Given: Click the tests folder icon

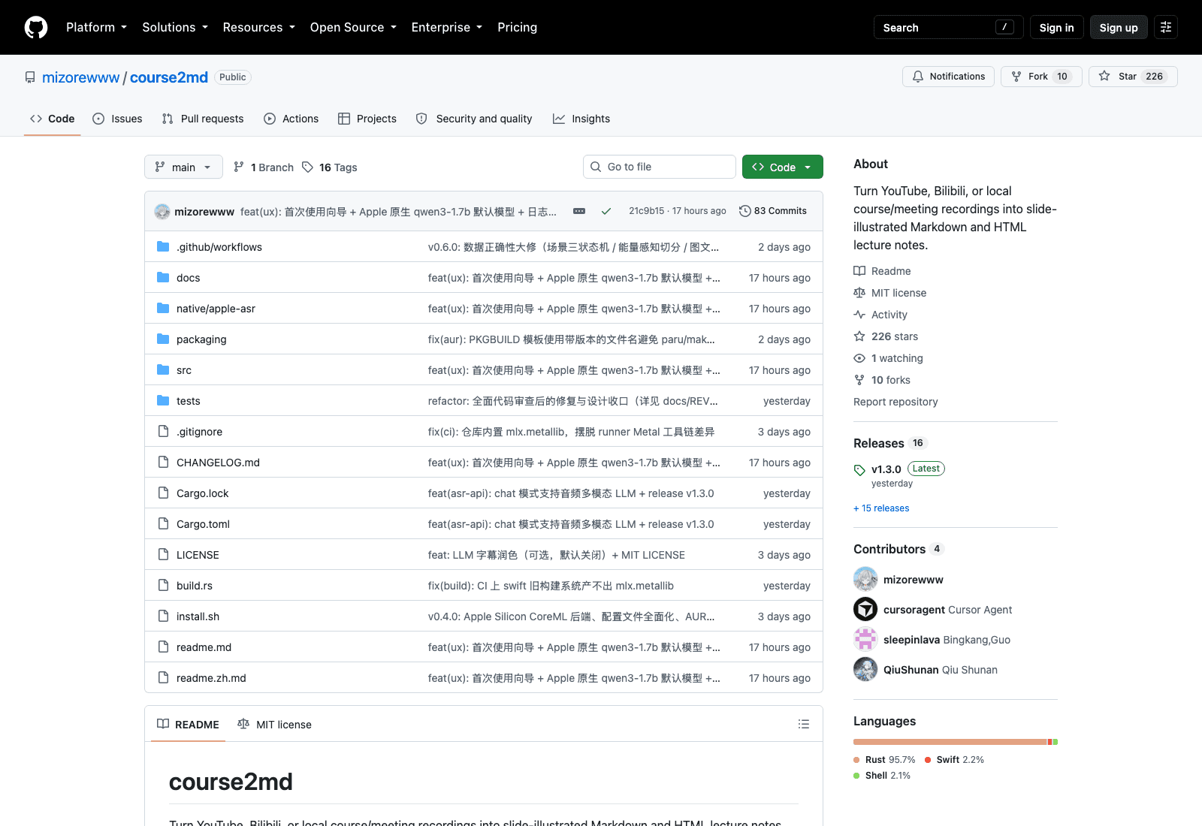Looking at the screenshot, I should click(x=163, y=400).
